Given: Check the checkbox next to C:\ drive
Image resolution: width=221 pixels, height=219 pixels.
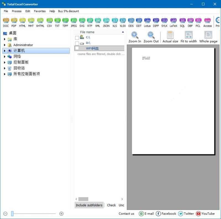Looking at the screenshot, I should click(x=77, y=37).
